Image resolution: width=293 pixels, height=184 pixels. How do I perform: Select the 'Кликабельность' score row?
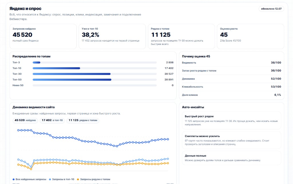click(x=231, y=87)
